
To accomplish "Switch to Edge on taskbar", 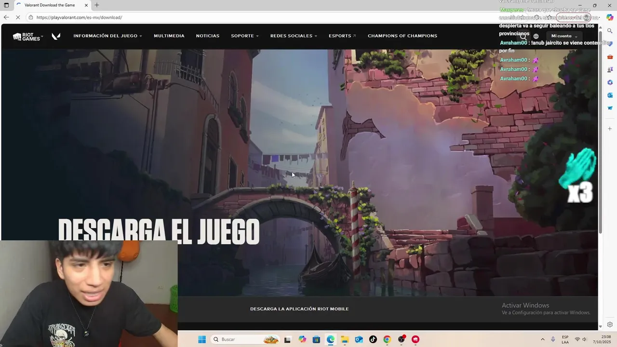I will click(330, 339).
